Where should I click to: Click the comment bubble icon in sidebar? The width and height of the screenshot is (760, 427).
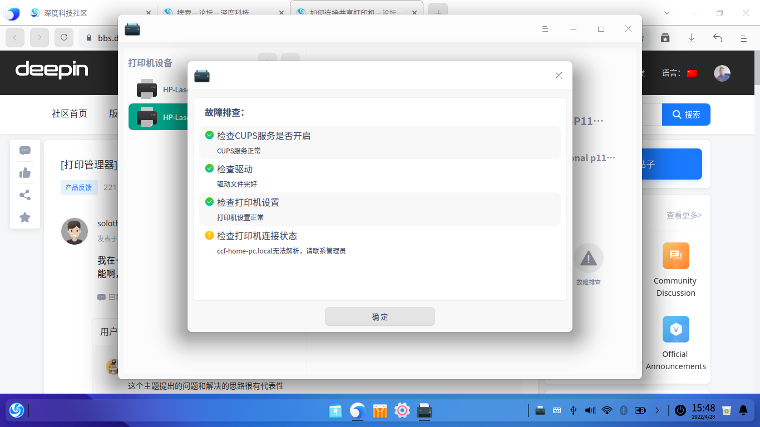coord(24,150)
